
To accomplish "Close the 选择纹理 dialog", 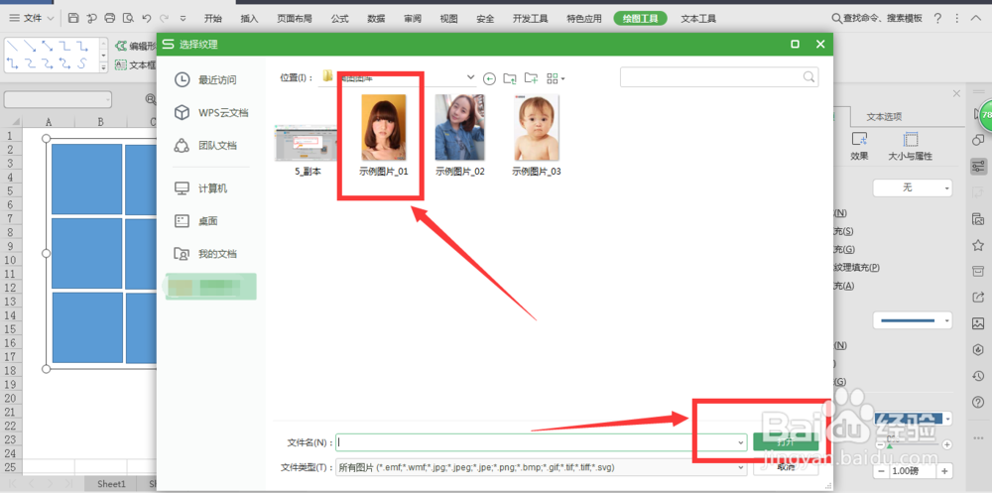I will click(820, 45).
